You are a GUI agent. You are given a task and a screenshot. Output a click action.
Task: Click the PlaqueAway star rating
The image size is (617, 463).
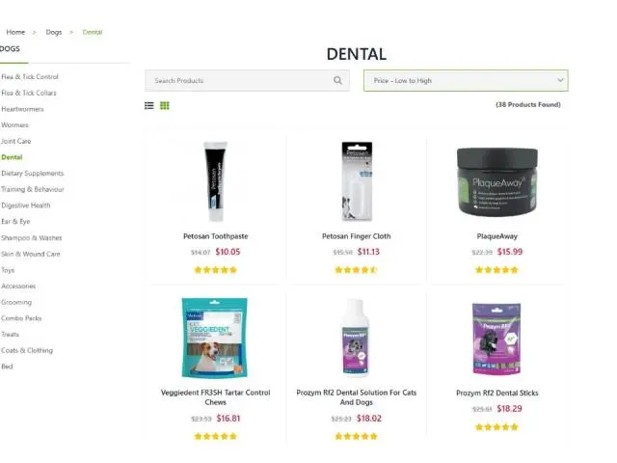(x=497, y=270)
